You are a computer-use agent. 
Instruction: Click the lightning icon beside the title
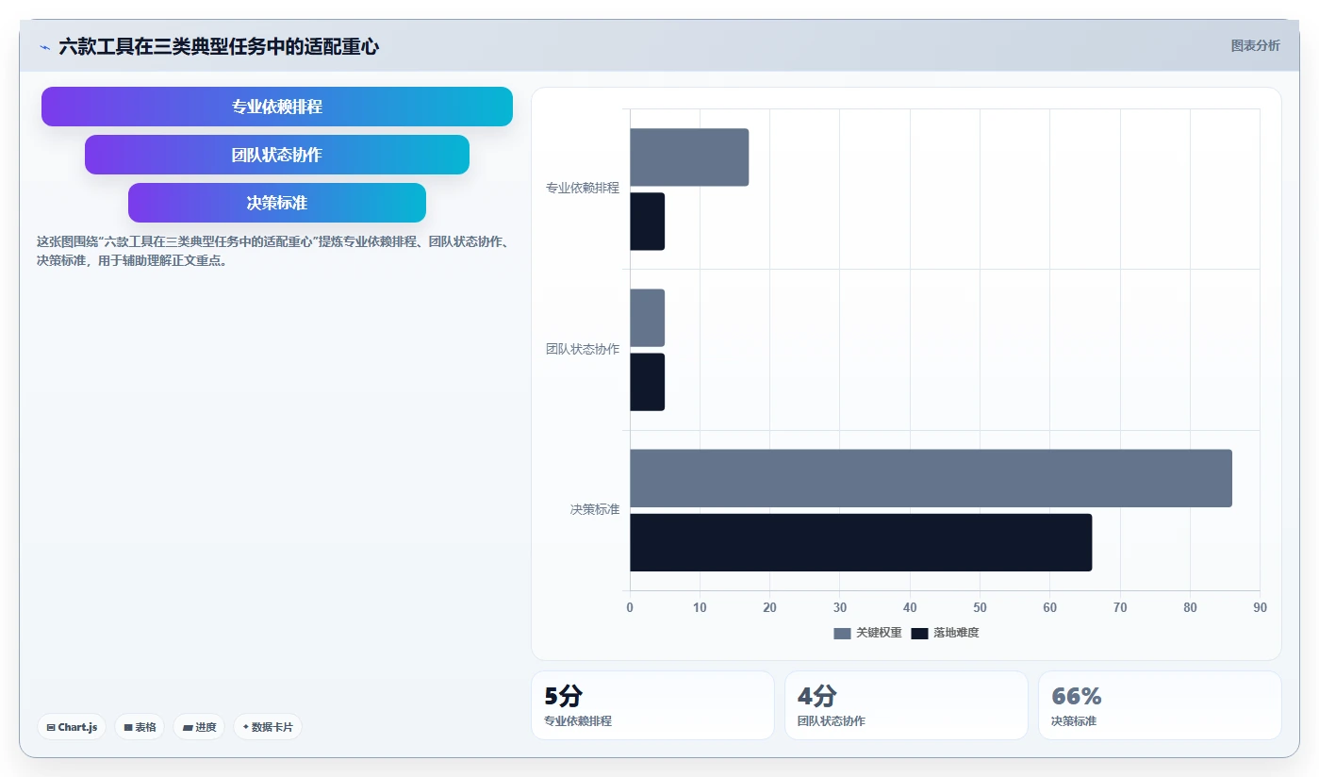point(44,47)
